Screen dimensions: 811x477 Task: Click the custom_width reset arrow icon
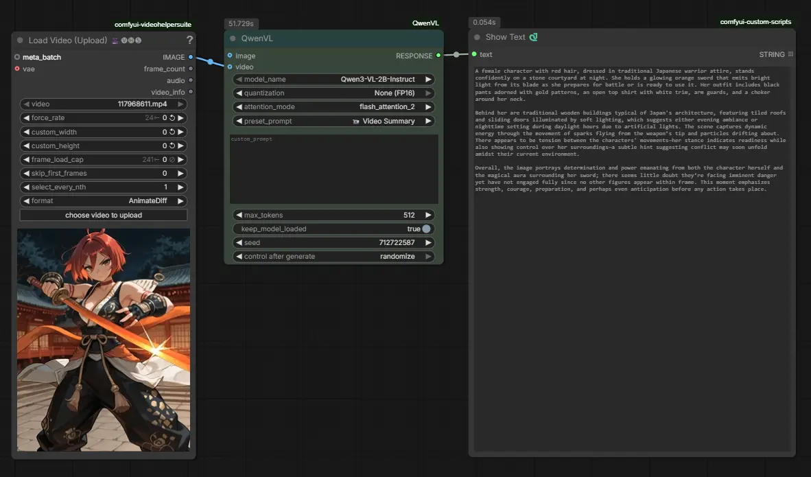point(173,132)
